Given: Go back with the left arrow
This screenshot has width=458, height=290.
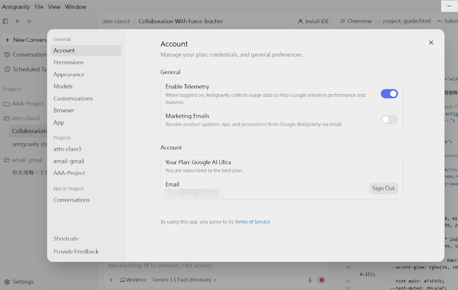Looking at the screenshot, I should [17, 21].
